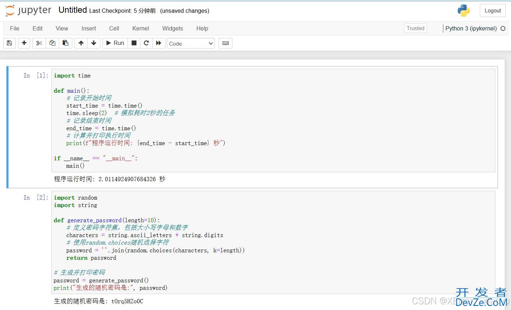511x310 pixels.
Task: Click the first cell's runtime output text
Action: click(109, 179)
